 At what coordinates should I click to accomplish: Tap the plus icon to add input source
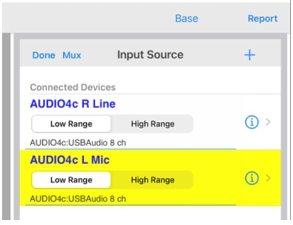pos(249,55)
